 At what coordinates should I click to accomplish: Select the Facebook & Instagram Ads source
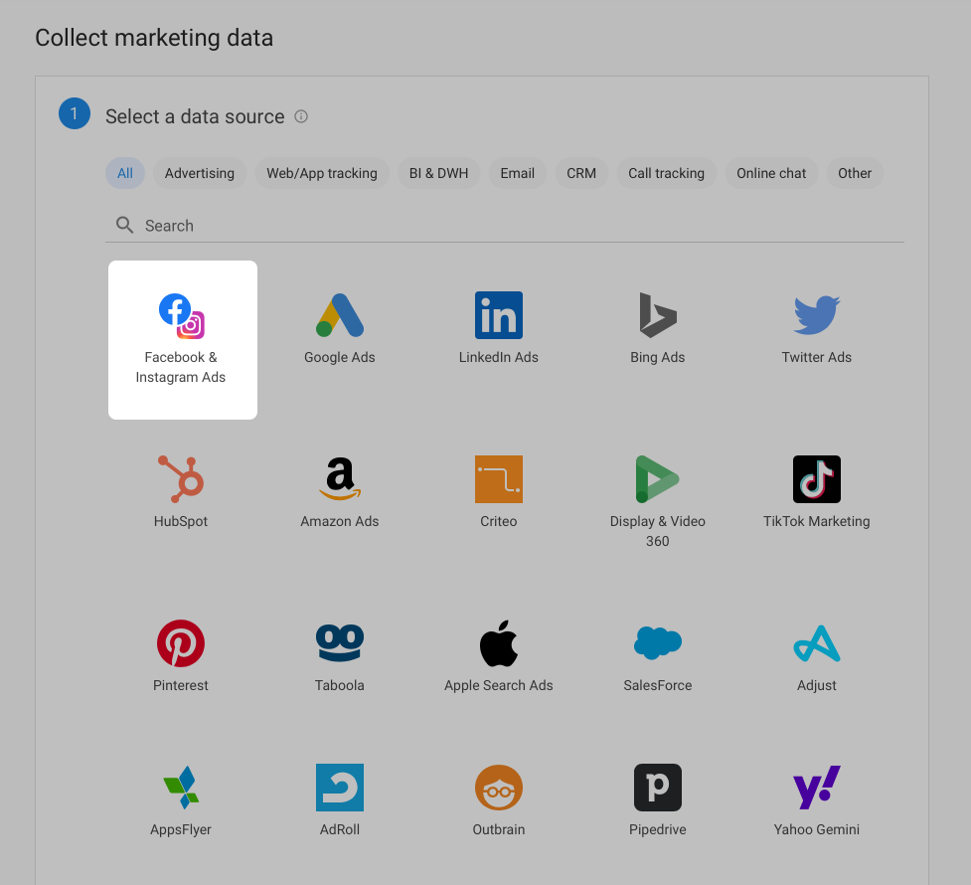[x=183, y=340]
